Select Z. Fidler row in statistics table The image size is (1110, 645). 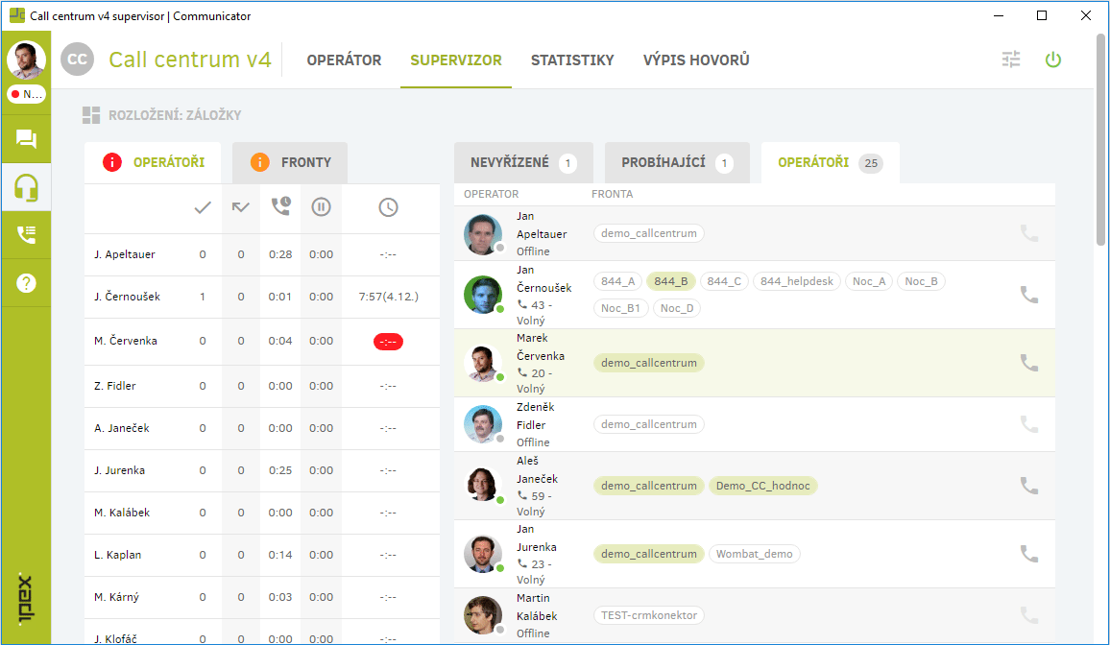coord(262,386)
